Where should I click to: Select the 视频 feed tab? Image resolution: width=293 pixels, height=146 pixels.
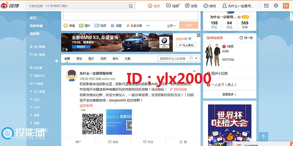click(x=103, y=58)
